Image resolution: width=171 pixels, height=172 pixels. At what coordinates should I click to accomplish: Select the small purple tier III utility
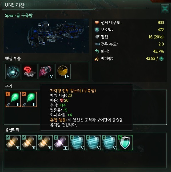point(61,143)
